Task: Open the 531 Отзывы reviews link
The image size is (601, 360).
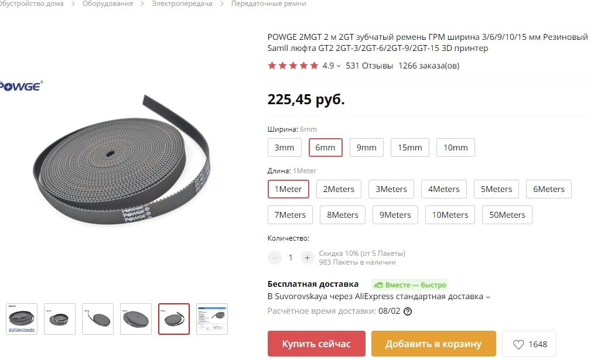Action: pyautogui.click(x=370, y=66)
